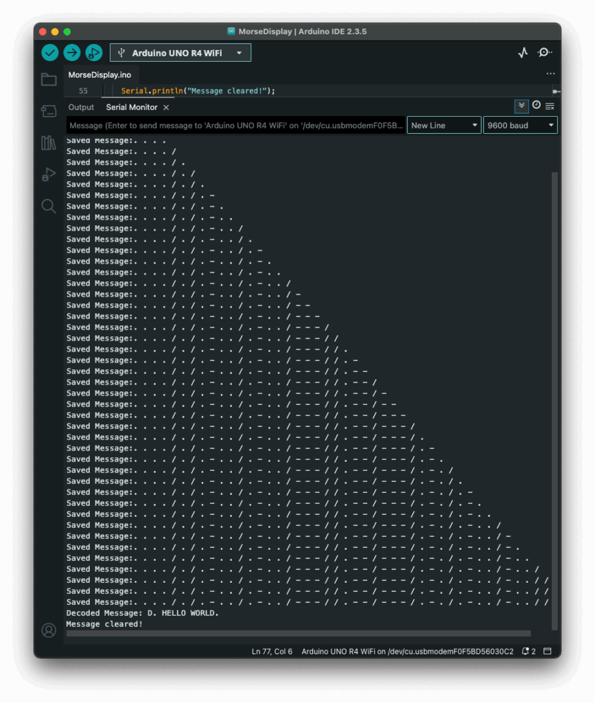This screenshot has width=595, height=703.
Task: Upload sketch with the arrow button
Action: pos(71,53)
